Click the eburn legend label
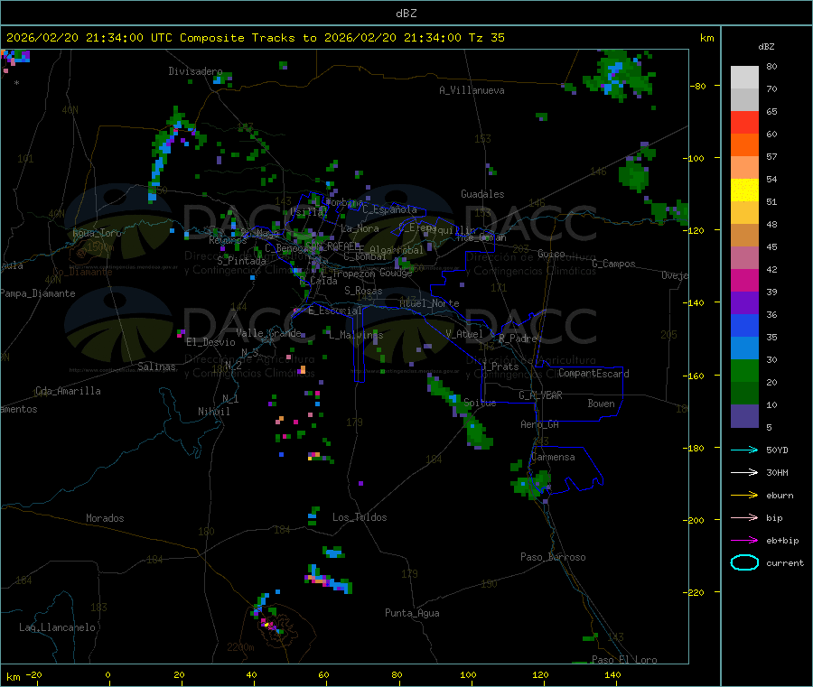 point(780,496)
